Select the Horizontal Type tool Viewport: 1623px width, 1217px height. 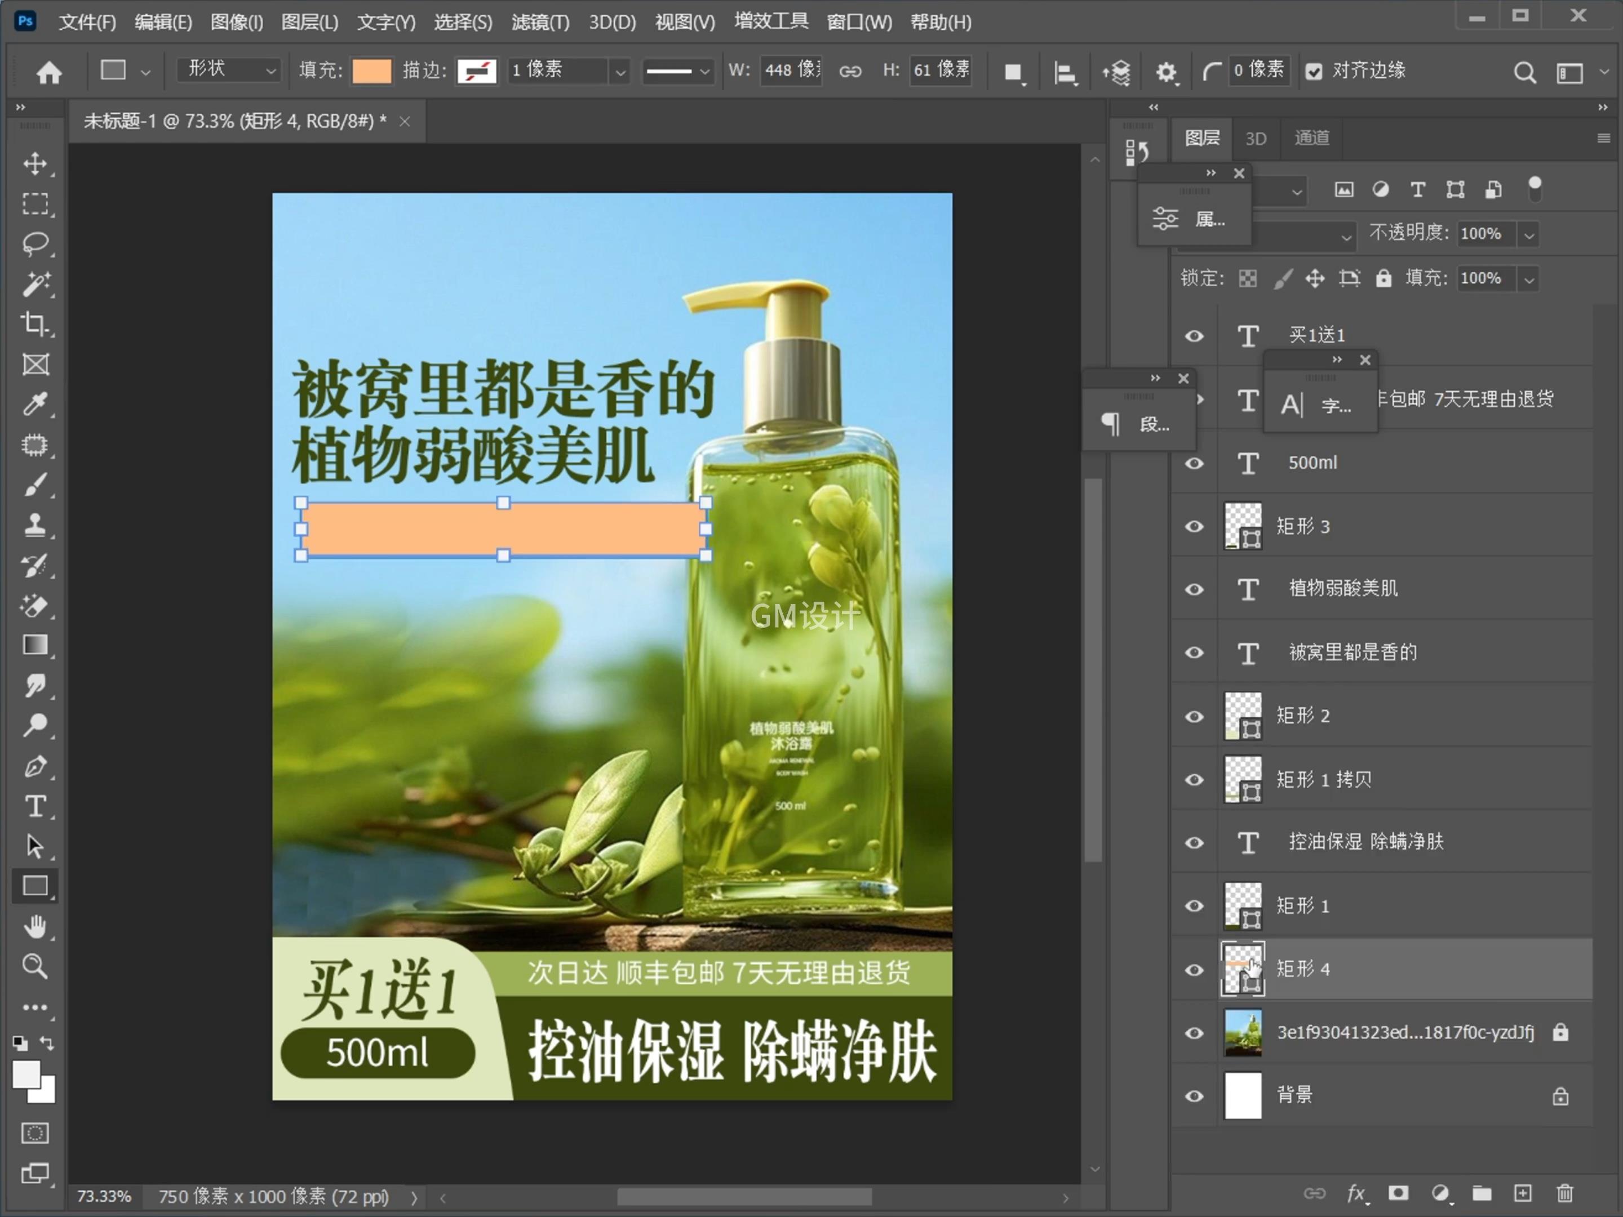pos(34,806)
